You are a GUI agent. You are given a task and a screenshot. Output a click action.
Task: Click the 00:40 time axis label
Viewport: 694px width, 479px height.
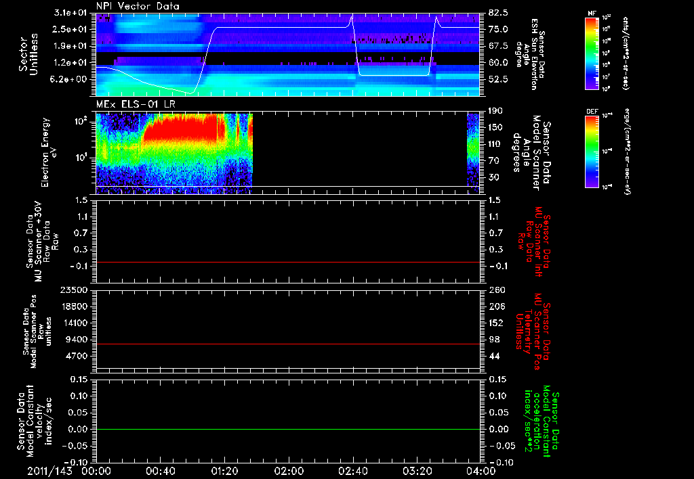[x=160, y=471]
